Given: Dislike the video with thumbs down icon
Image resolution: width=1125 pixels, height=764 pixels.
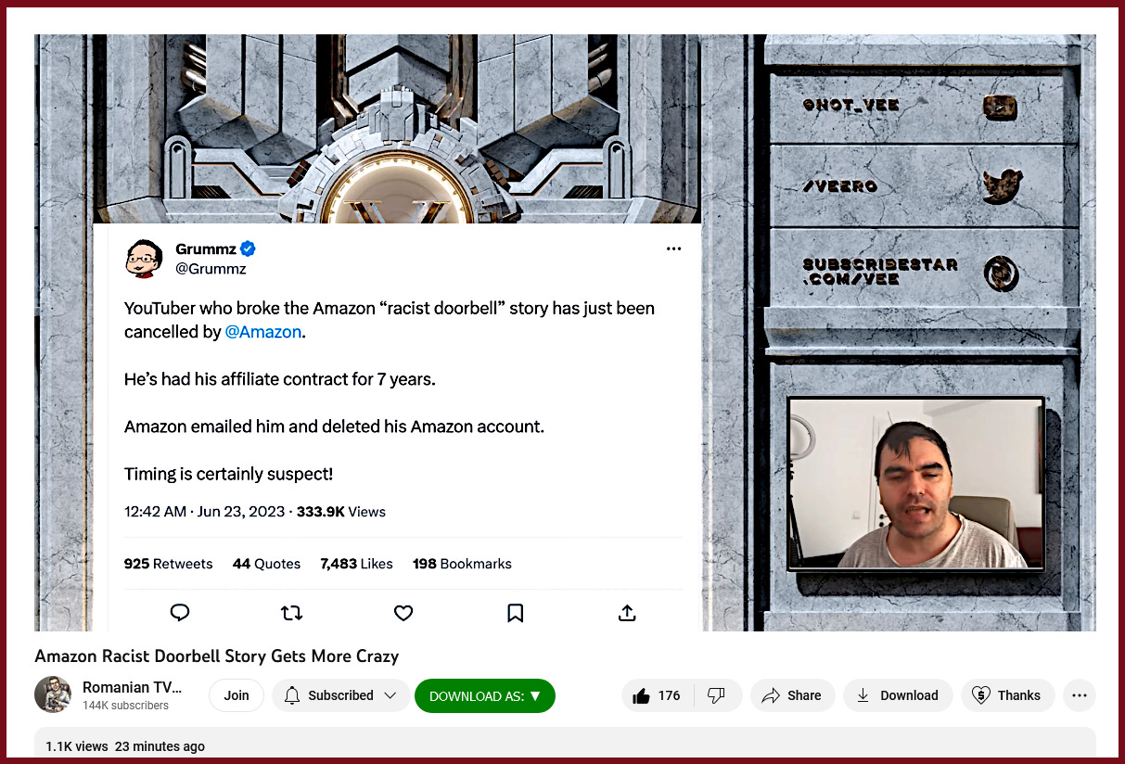Looking at the screenshot, I should click(x=716, y=695).
